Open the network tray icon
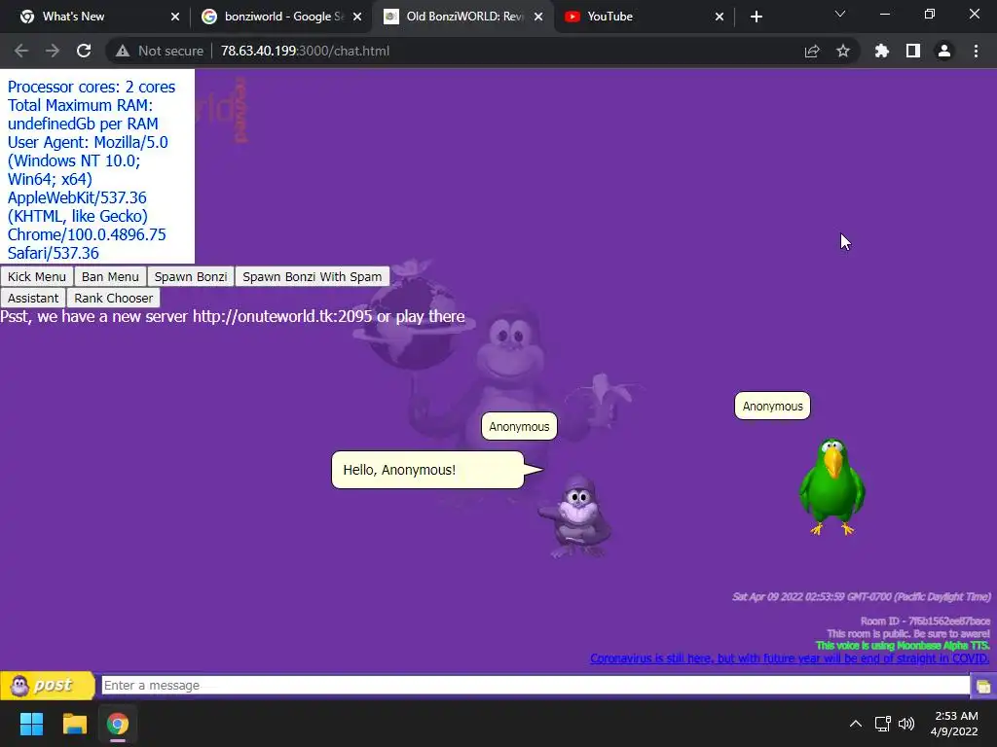 882,724
